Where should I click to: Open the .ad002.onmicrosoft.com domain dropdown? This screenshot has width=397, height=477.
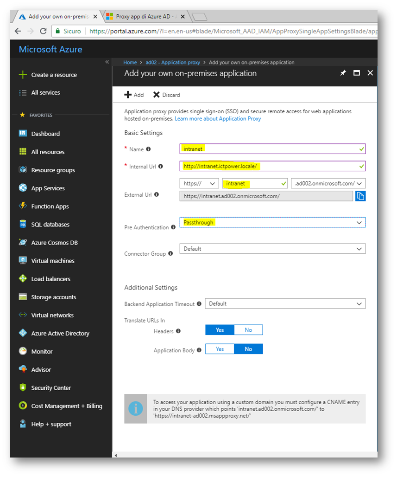328,183
